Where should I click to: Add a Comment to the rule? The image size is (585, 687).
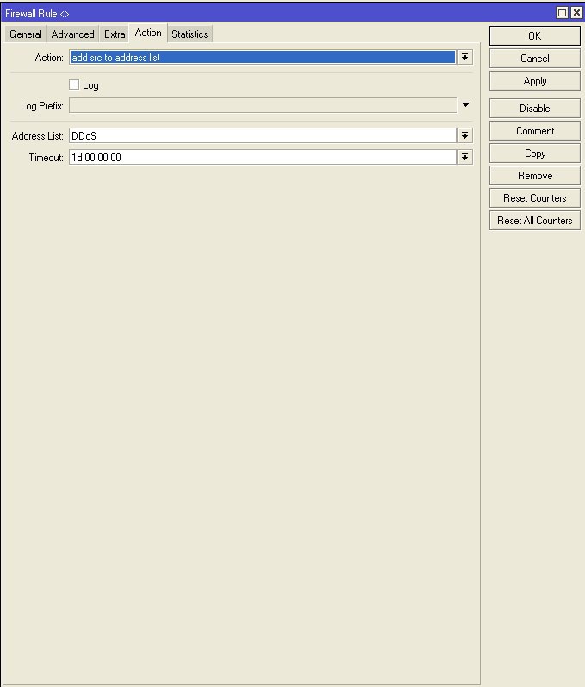535,131
